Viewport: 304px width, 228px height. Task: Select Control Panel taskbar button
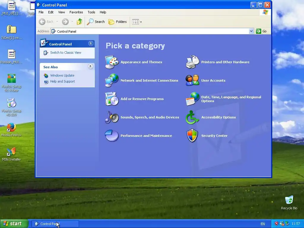point(55,224)
